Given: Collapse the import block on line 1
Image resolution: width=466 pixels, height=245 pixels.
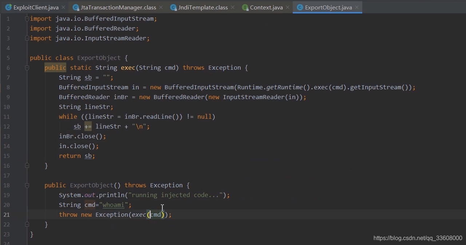Looking at the screenshot, I should coord(27,19).
